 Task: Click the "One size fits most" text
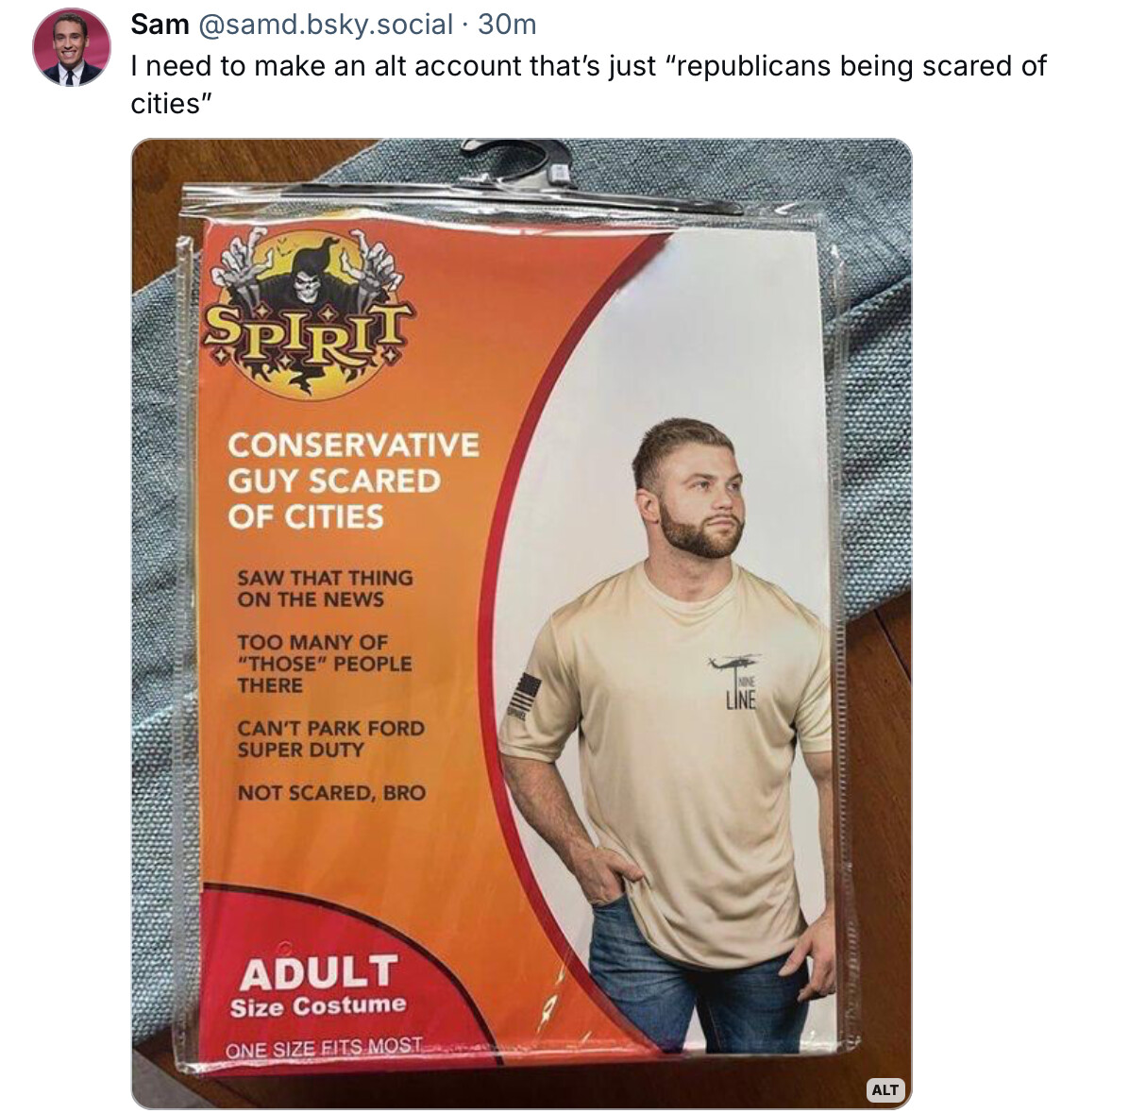pos(324,1049)
